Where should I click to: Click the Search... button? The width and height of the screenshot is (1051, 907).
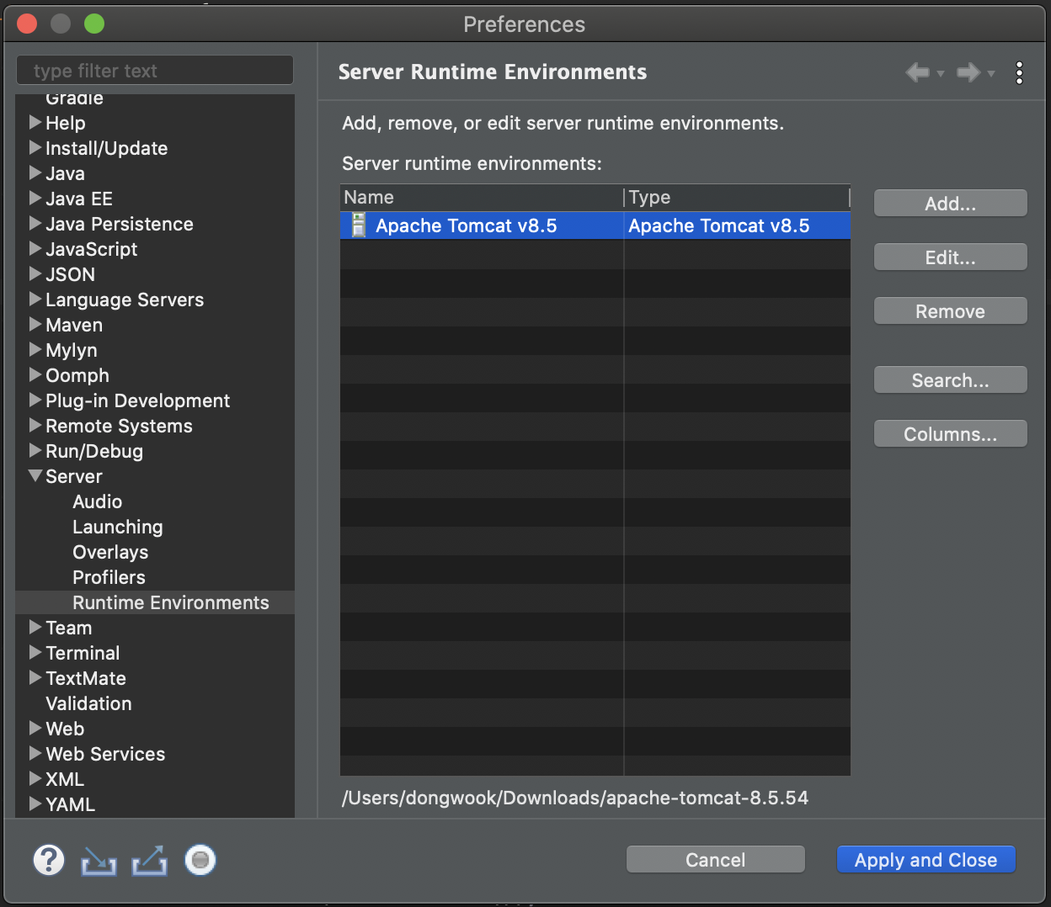coord(950,380)
